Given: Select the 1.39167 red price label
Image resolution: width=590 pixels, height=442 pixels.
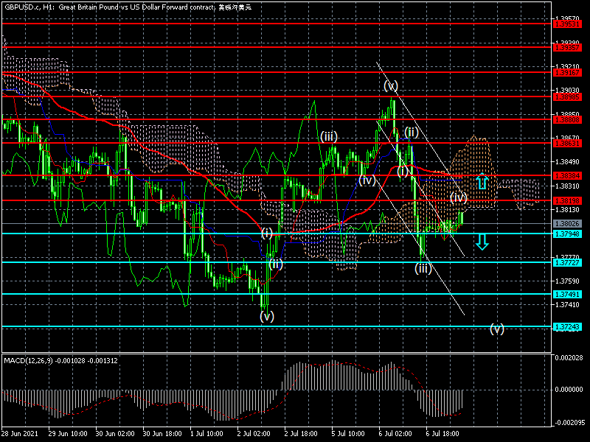Looking at the screenshot, I should (566, 72).
